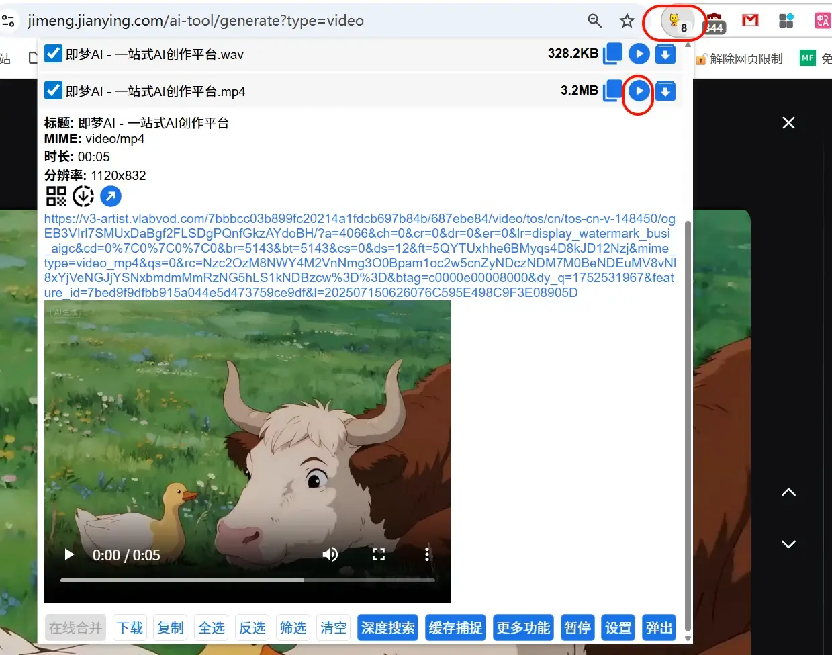Image resolution: width=832 pixels, height=655 pixels.
Task: Click the MIME video/mp4 text
Action: pos(94,139)
